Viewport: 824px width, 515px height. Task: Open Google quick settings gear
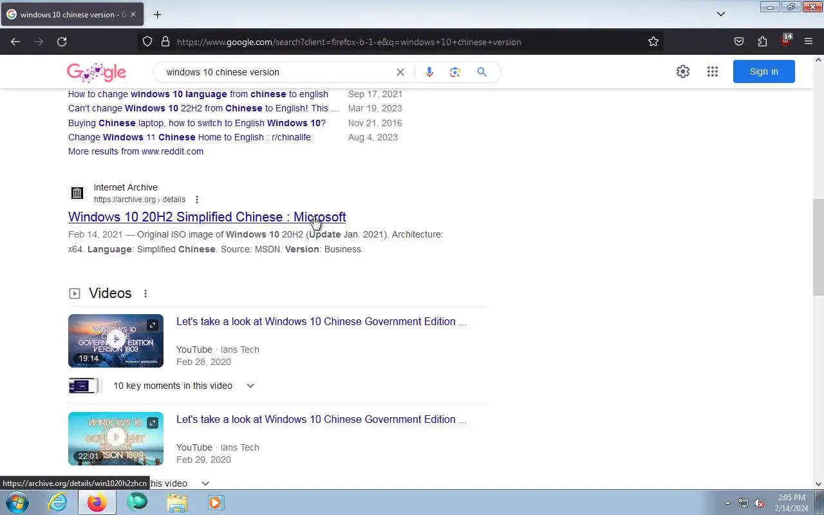tap(683, 71)
